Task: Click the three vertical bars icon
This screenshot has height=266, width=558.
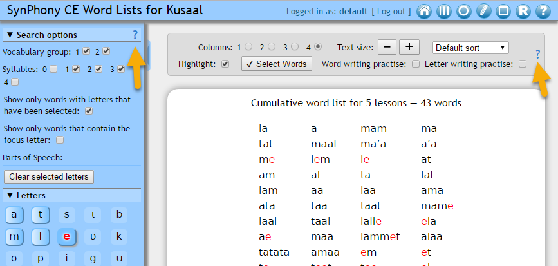Action: [x=443, y=12]
